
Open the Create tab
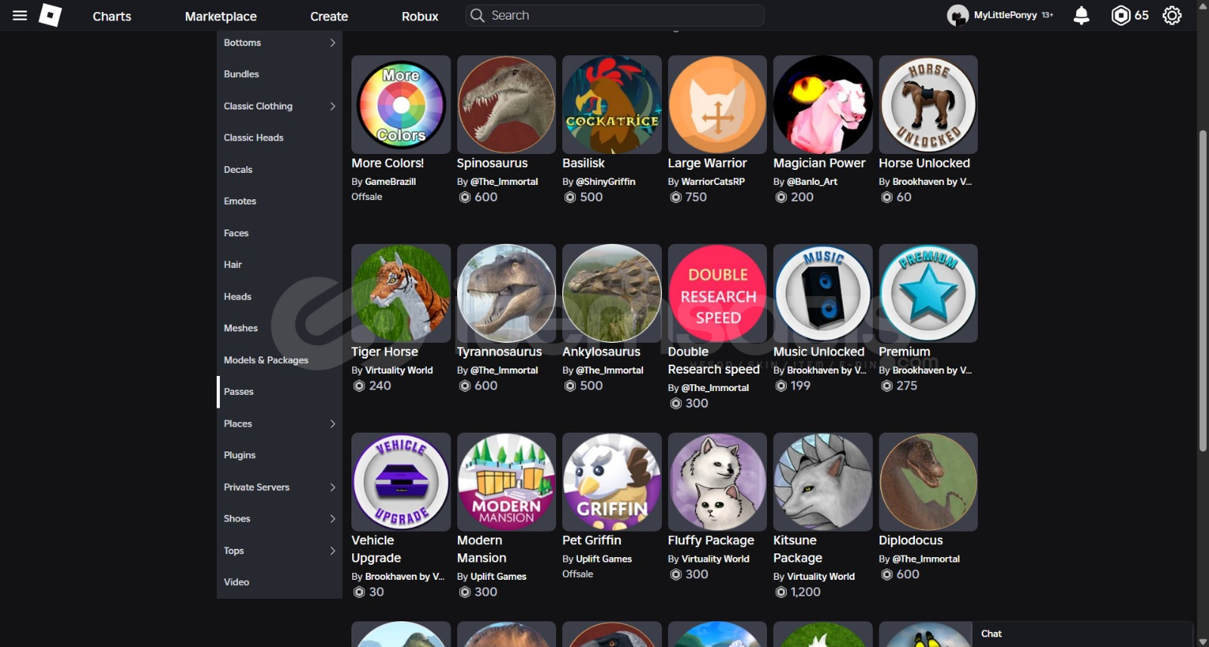[x=329, y=16]
